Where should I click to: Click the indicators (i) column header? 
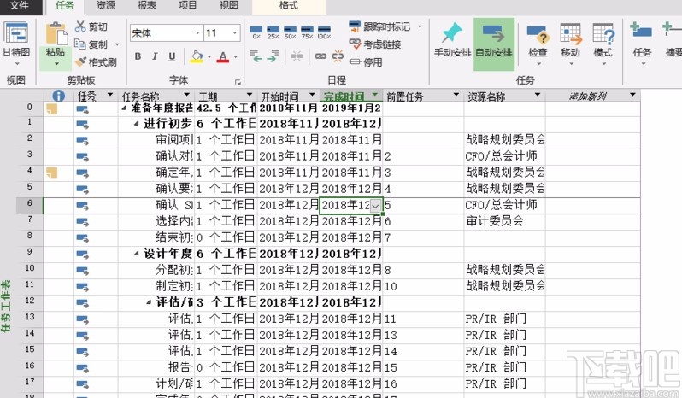[x=58, y=96]
